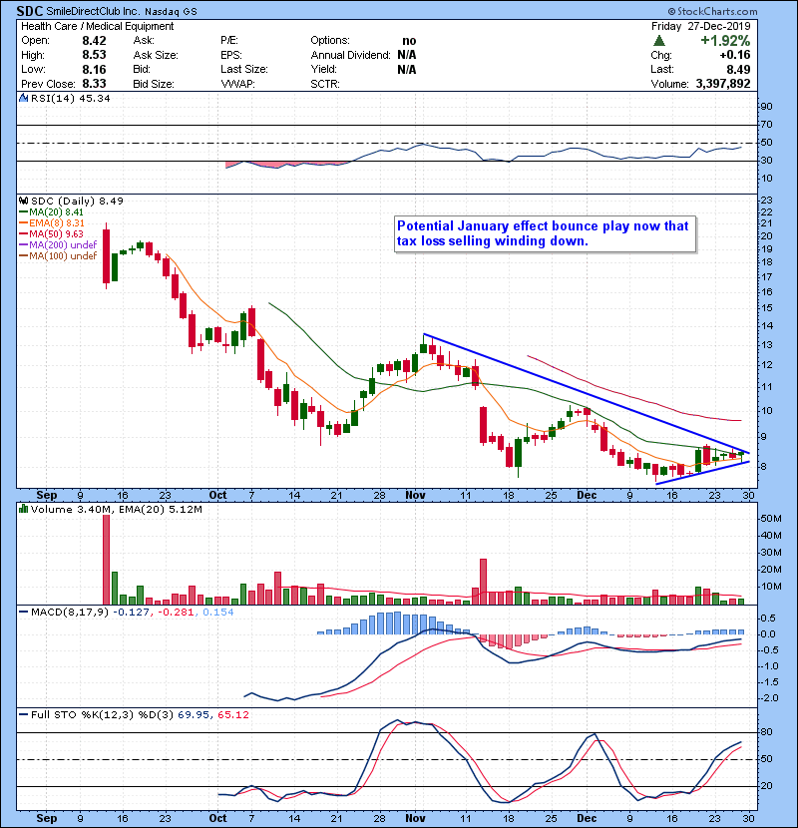This screenshot has height=828, width=798.
Task: Click the January effect bounce annotation box
Action: point(545,233)
